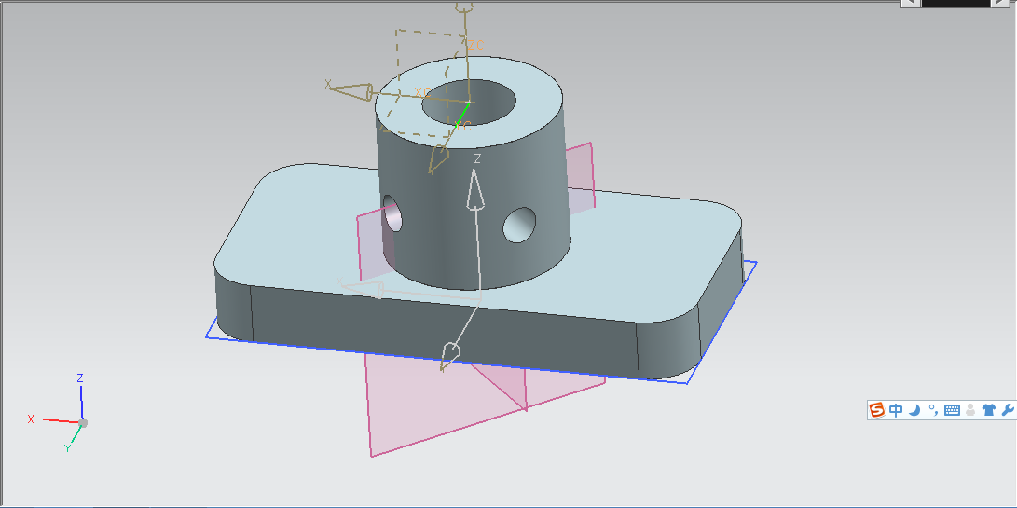This screenshot has width=1017, height=508.
Task: Toggle the half-moon full/half-width icon
Action: pos(914,410)
